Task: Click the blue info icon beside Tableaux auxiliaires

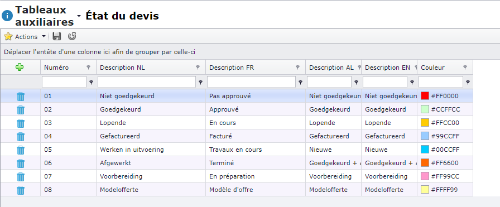Action: pos(7,16)
